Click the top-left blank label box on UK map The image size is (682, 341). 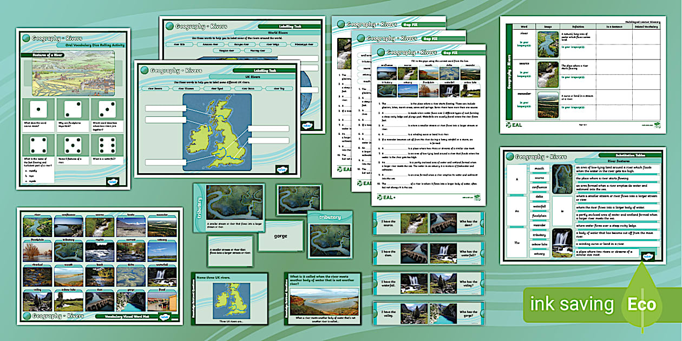coord(164,107)
